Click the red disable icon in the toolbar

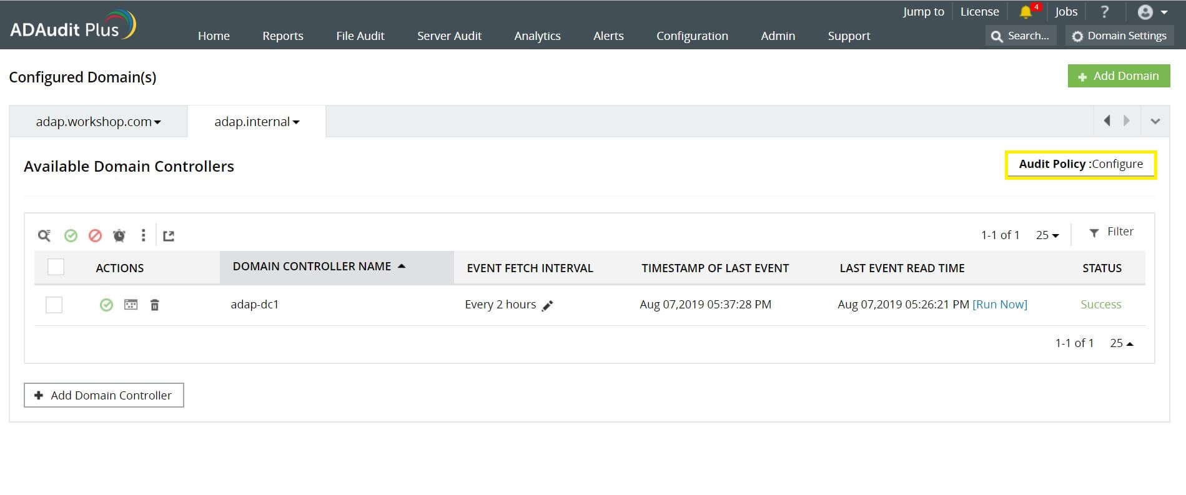pyautogui.click(x=95, y=235)
